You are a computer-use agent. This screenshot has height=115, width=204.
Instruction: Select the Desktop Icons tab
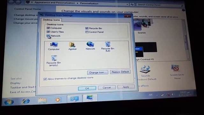51,20
